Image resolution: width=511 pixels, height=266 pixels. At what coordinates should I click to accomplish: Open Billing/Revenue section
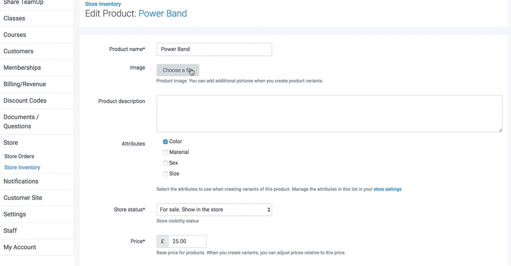pos(24,84)
